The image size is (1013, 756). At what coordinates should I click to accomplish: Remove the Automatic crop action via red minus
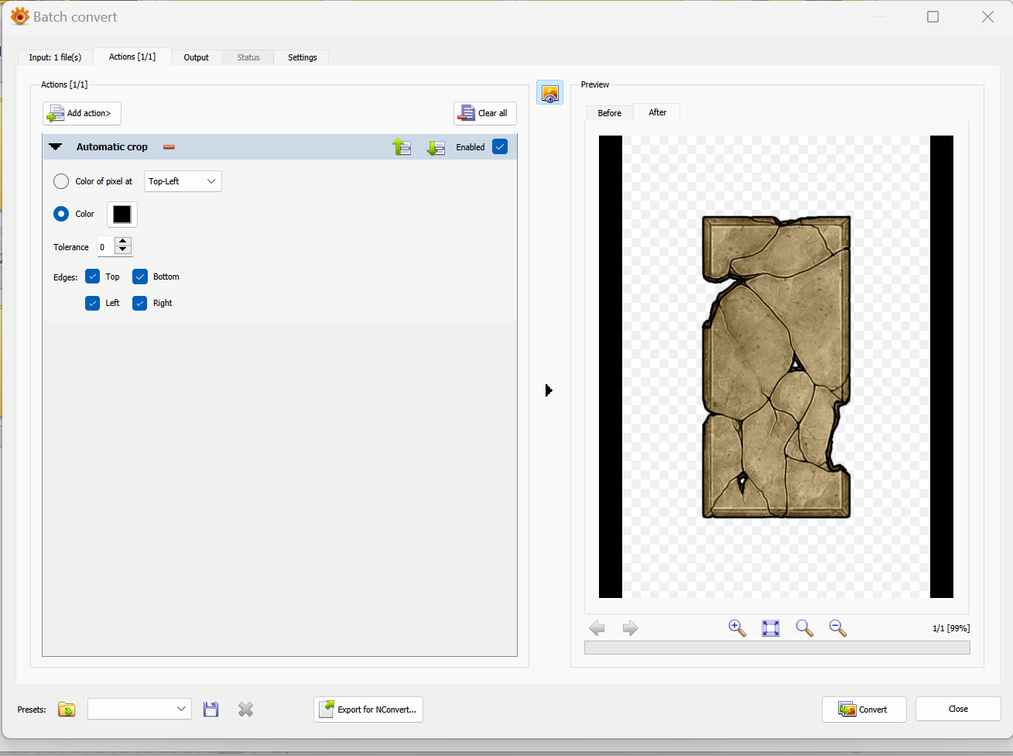169,147
